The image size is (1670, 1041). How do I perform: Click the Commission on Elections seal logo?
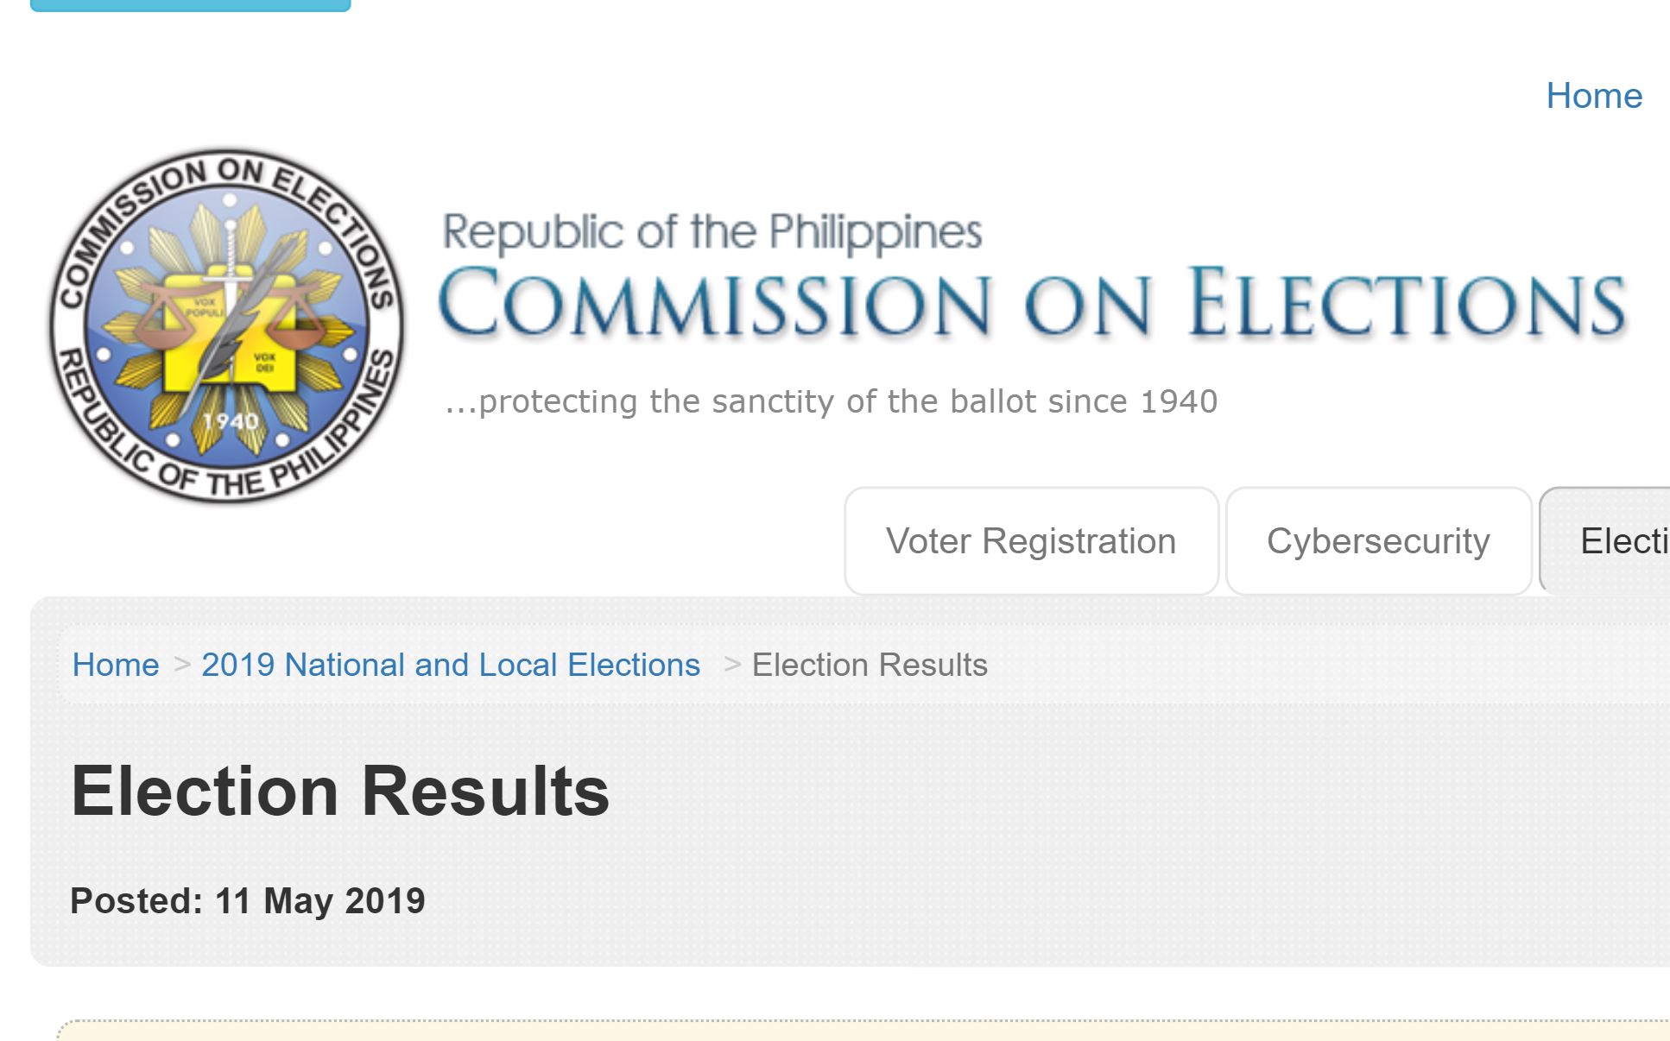226,325
